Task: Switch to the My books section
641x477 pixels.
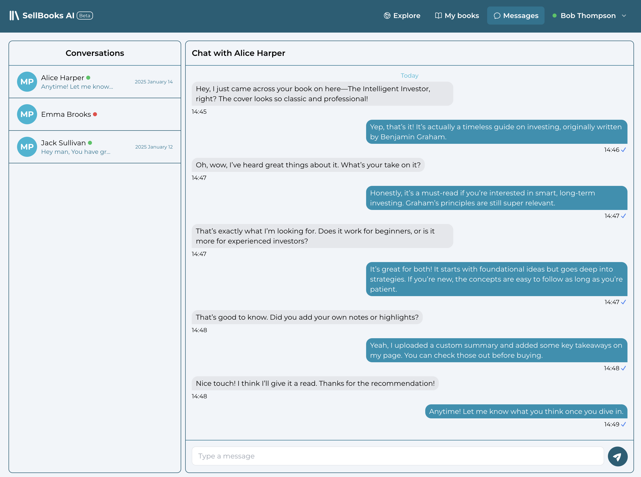Action: pyautogui.click(x=461, y=16)
